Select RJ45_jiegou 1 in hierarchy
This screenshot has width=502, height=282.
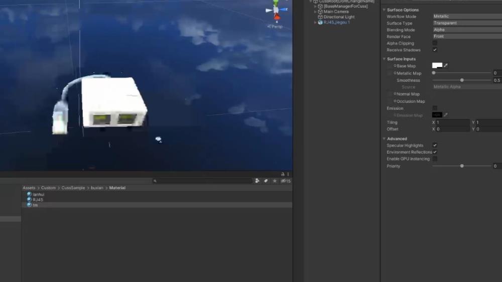[x=336, y=23]
